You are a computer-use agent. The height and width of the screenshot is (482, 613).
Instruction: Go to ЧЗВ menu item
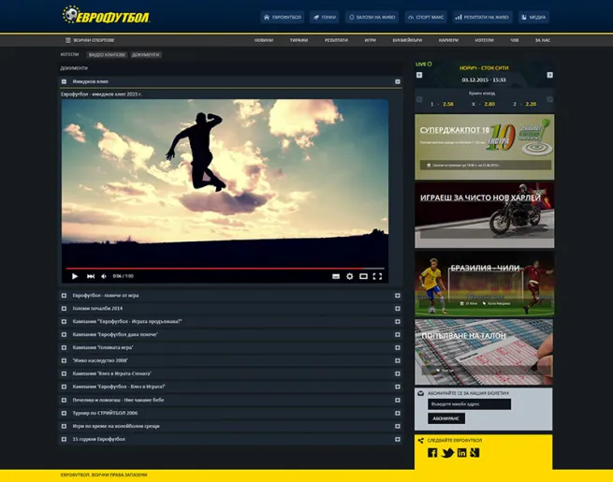(515, 40)
